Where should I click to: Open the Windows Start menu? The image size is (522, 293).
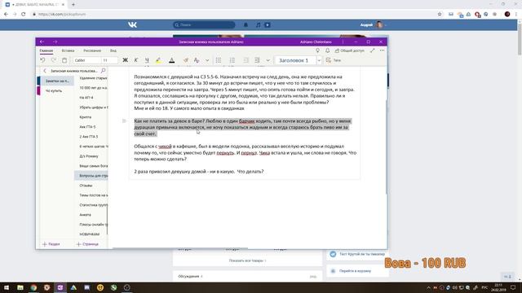[x=7, y=287]
